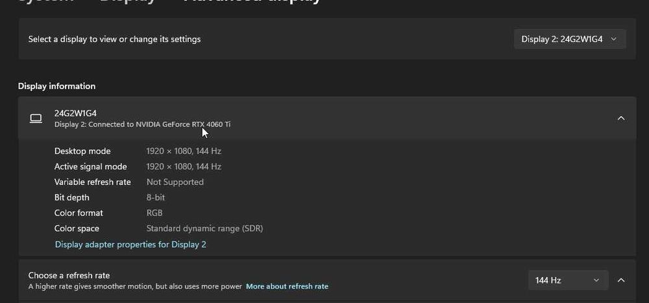The width and height of the screenshot is (649, 303).
Task: Click the Display information heading
Action: [x=56, y=86]
